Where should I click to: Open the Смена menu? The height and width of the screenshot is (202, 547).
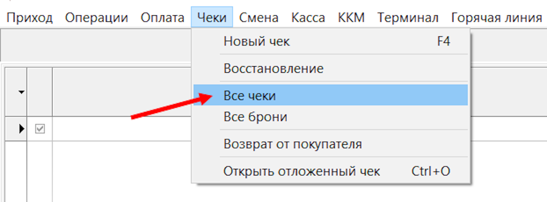258,17
